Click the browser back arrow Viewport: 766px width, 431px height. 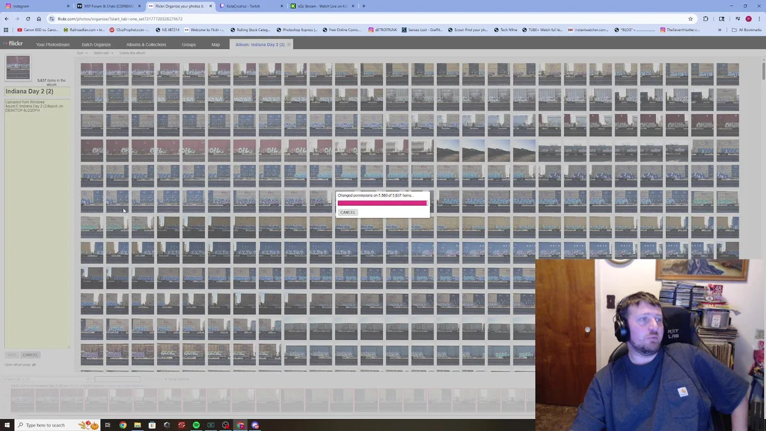point(7,19)
